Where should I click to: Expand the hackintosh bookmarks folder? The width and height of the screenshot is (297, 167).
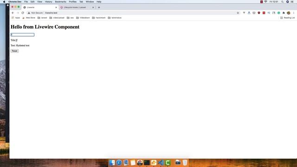(x=99, y=18)
